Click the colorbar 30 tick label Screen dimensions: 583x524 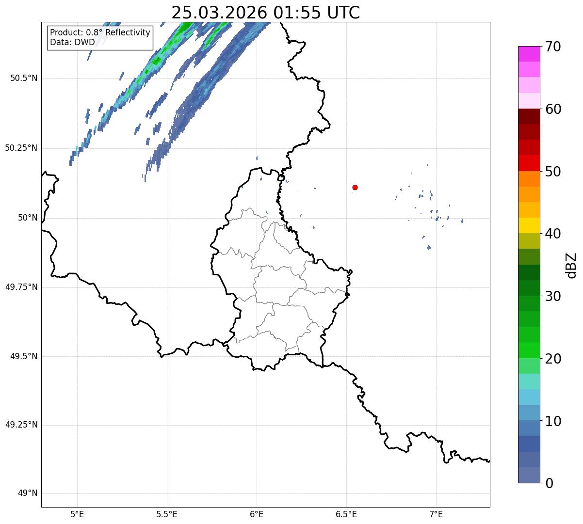click(553, 296)
